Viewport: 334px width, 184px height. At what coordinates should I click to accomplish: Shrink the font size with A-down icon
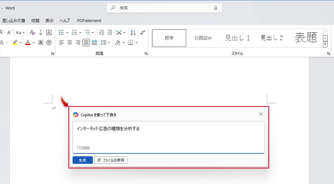coord(9,32)
